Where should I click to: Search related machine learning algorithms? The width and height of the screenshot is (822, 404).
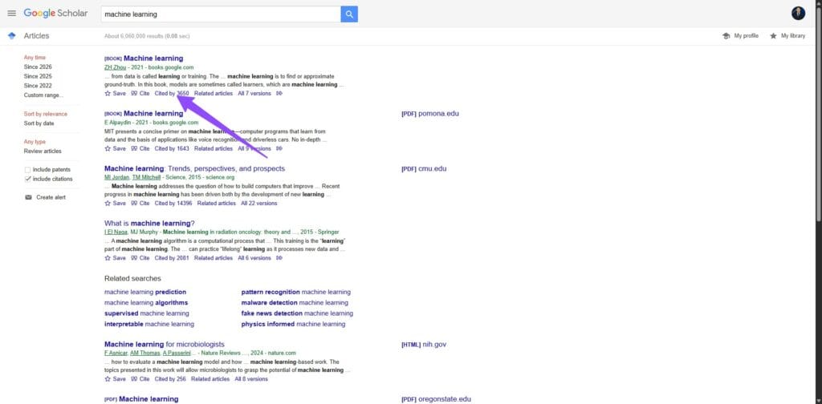point(146,302)
